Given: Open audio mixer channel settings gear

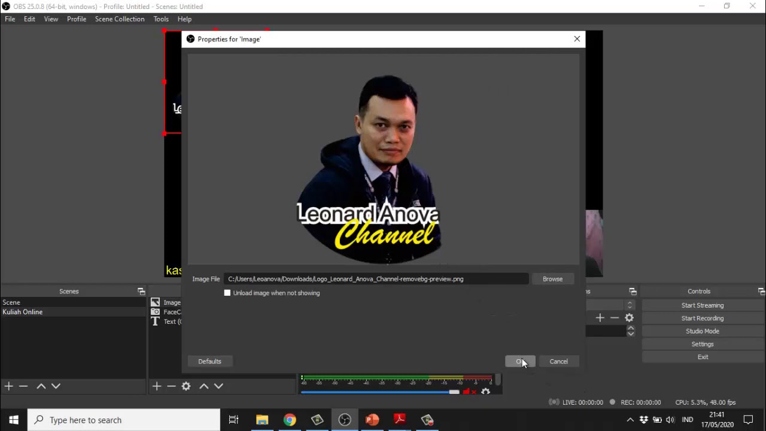Looking at the screenshot, I should coord(485,391).
